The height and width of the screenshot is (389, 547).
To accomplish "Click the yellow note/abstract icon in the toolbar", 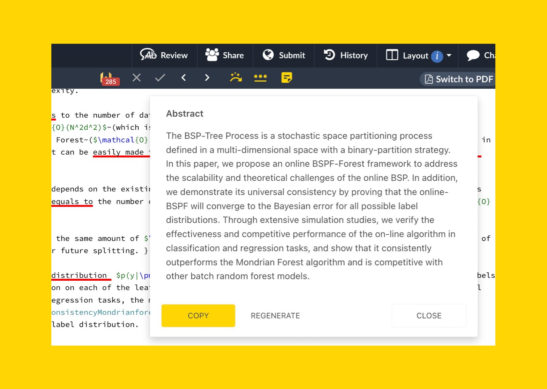I will 287,78.
